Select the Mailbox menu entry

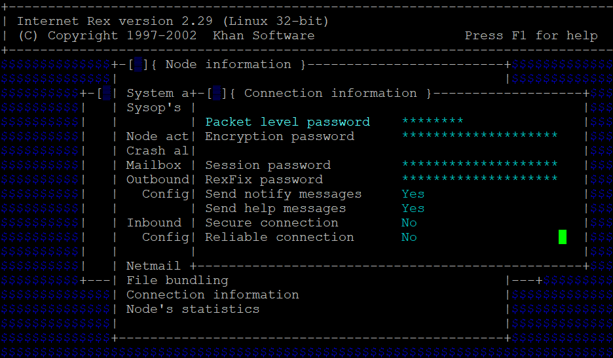click(154, 165)
